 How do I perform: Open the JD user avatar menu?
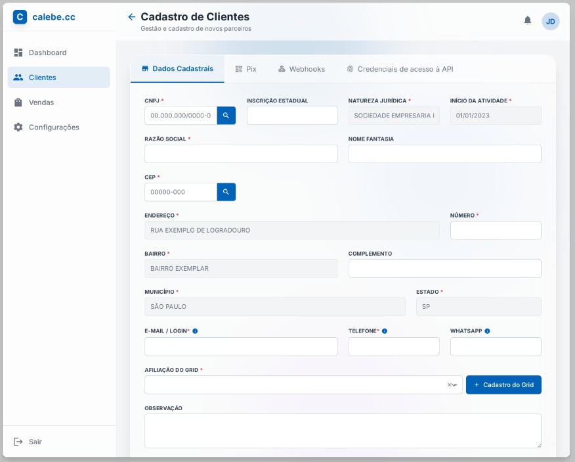[550, 21]
